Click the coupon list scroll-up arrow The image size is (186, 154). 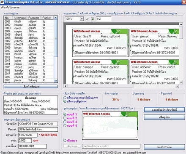click(x=56, y=18)
